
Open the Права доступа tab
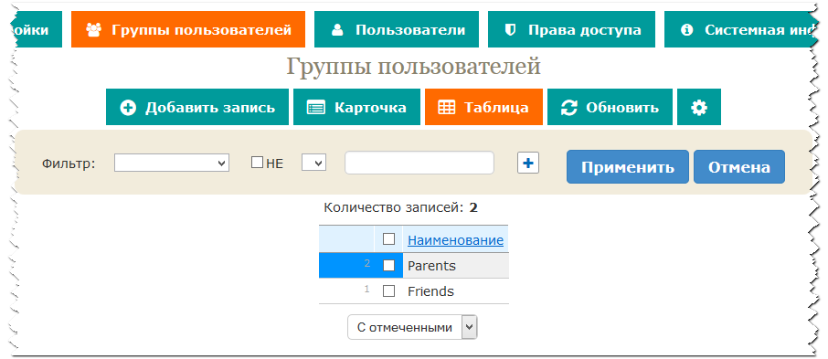point(571,29)
